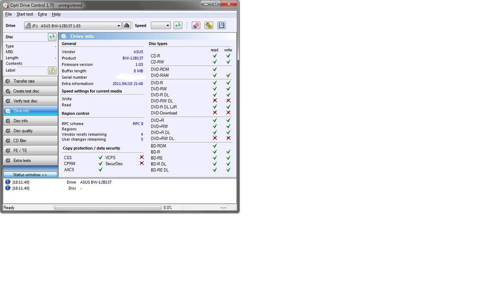
Task: Click the Drive info header disc icon
Action: tap(64, 36)
